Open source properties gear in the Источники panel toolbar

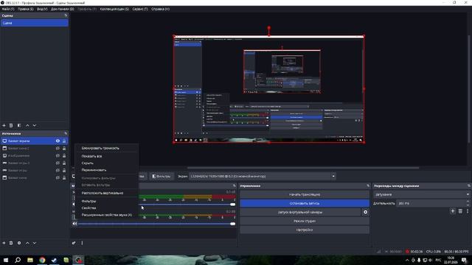click(19, 243)
